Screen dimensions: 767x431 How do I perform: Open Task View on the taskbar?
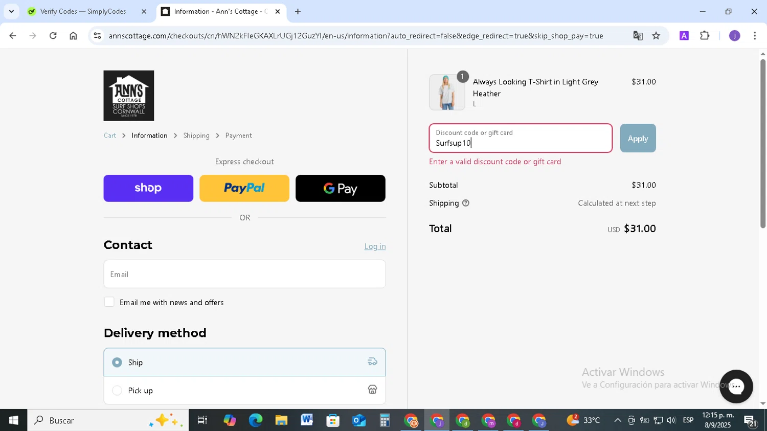click(x=202, y=420)
